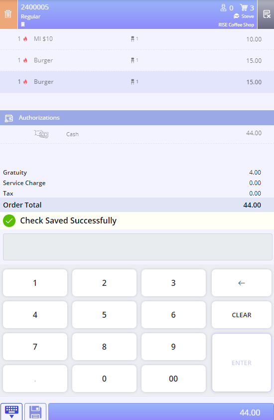Click the 44.00 total payment bar
The width and height of the screenshot is (274, 420).
tap(161, 412)
